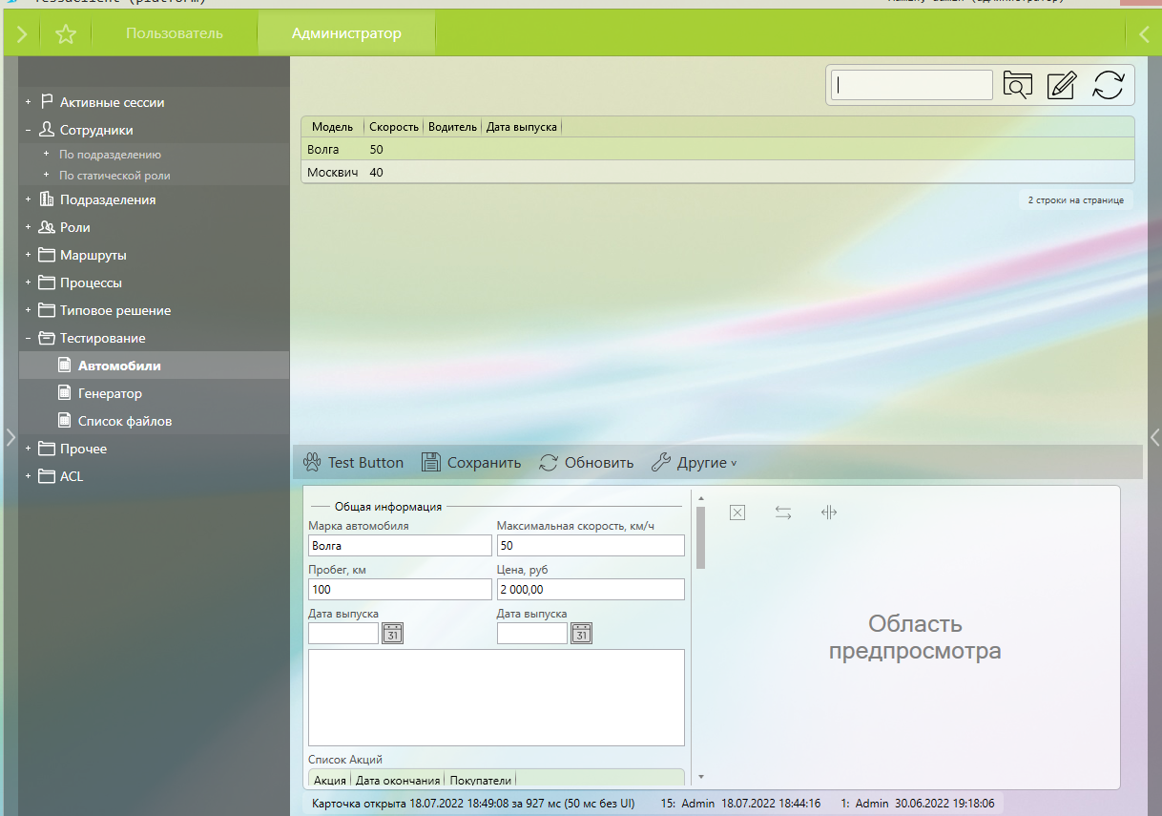Click the edit pencil icon near search
This screenshot has height=816, width=1162.
tap(1062, 85)
